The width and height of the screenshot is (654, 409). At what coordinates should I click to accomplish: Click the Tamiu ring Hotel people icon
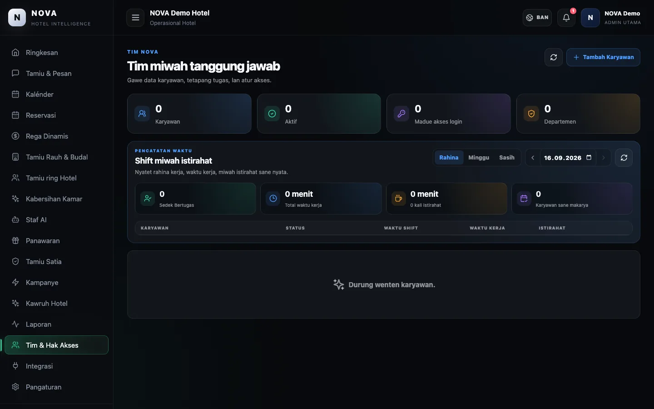(15, 178)
